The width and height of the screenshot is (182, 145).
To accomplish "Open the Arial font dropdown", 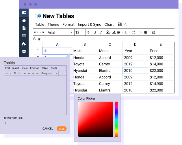I will click(x=60, y=32).
